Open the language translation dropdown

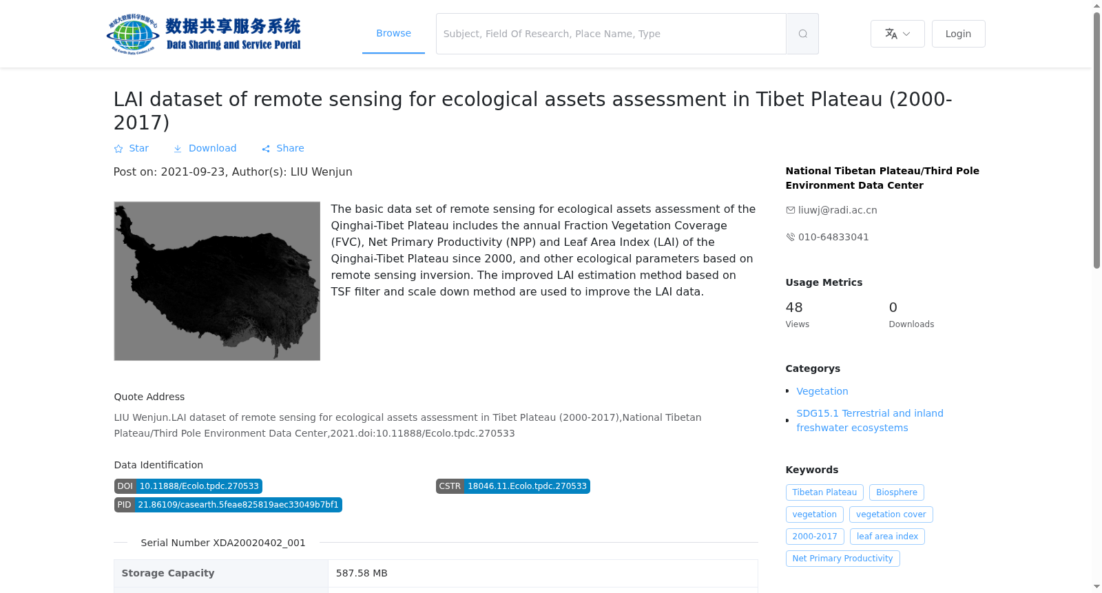[x=897, y=34]
